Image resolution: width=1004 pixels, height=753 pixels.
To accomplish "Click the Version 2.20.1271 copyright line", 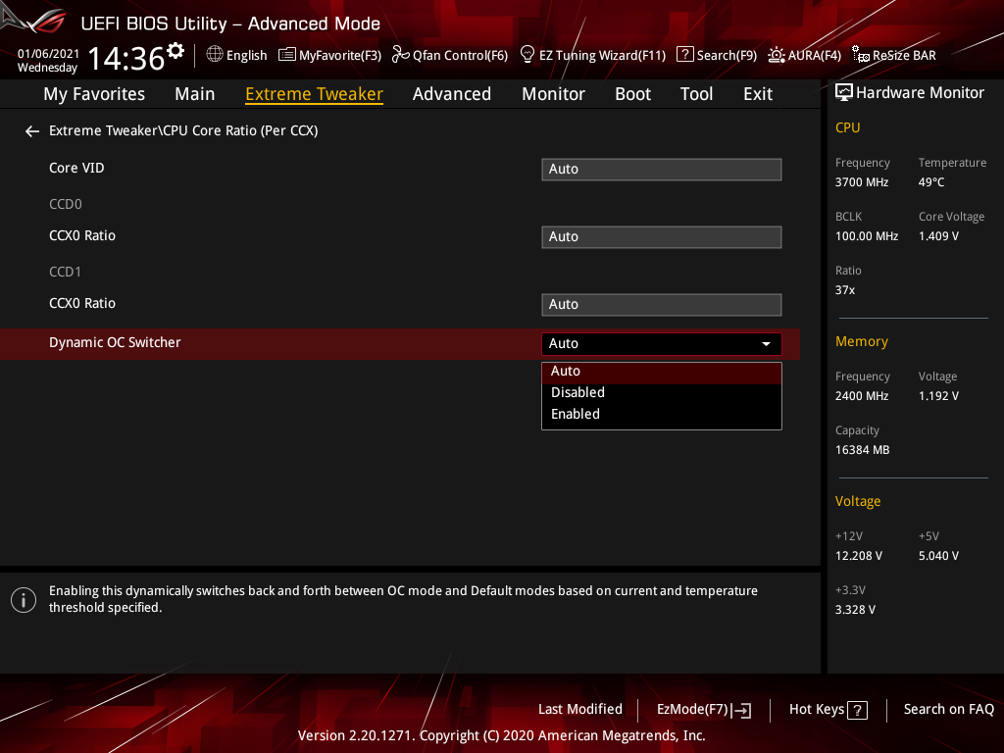I will (501, 735).
